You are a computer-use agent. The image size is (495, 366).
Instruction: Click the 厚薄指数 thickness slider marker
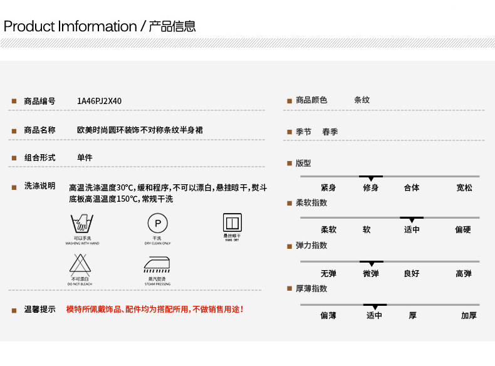375,306
